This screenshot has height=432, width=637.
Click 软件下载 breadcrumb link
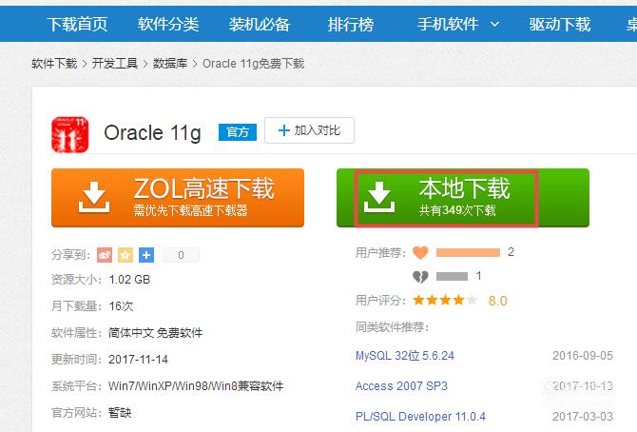[x=54, y=64]
